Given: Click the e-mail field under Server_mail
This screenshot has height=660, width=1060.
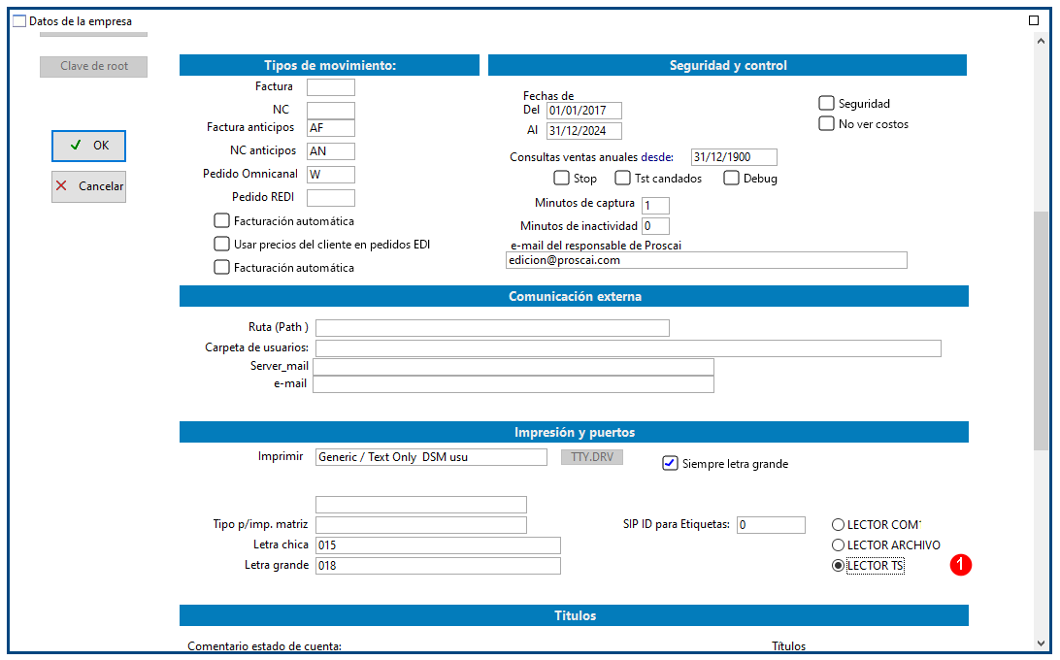Looking at the screenshot, I should pos(513,384).
